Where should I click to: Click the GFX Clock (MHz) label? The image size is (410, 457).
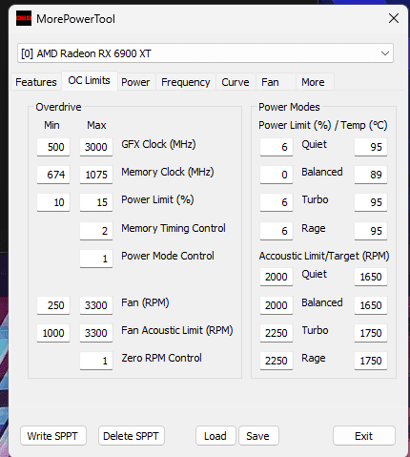coord(158,144)
